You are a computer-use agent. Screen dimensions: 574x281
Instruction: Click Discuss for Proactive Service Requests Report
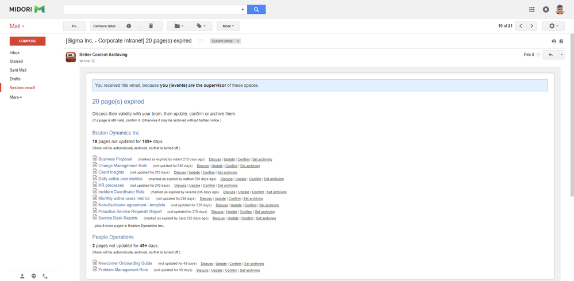(217, 212)
